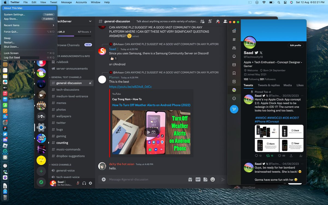Select the yellow emoji face server icon
The height and width of the screenshot is (205, 328).
pos(41,160)
